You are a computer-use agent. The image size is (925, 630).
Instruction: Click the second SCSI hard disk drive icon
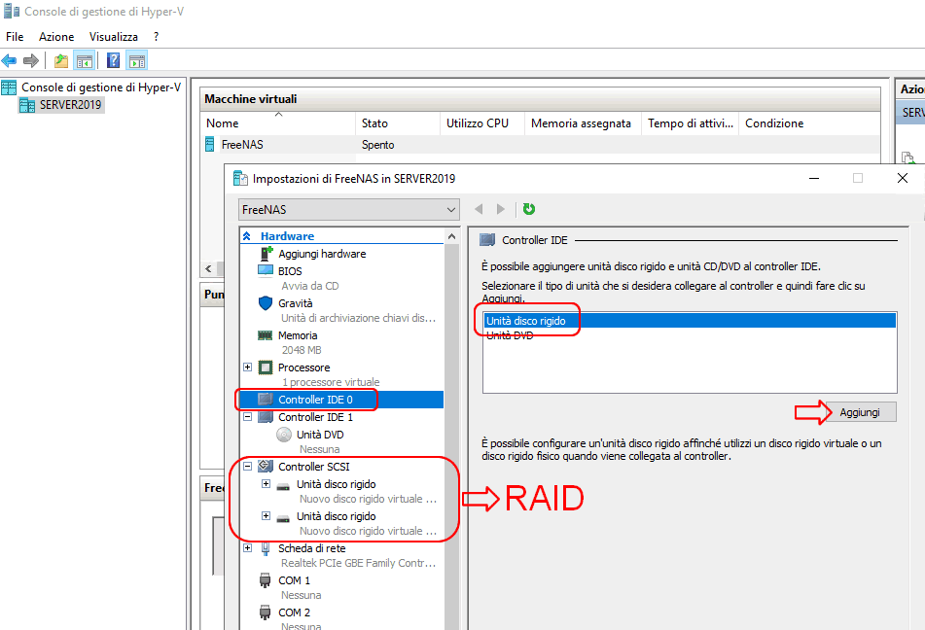tap(284, 518)
